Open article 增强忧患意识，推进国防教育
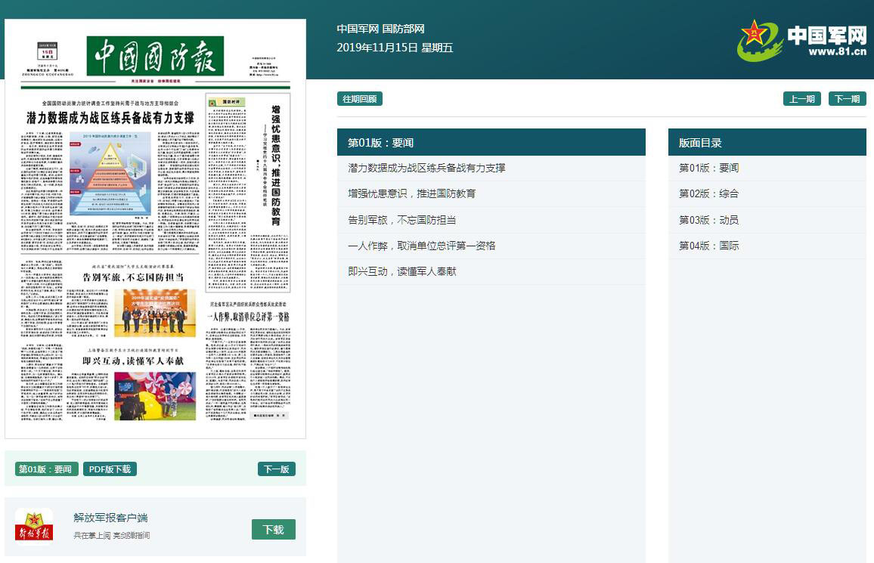This screenshot has height=563, width=874. pyautogui.click(x=411, y=193)
